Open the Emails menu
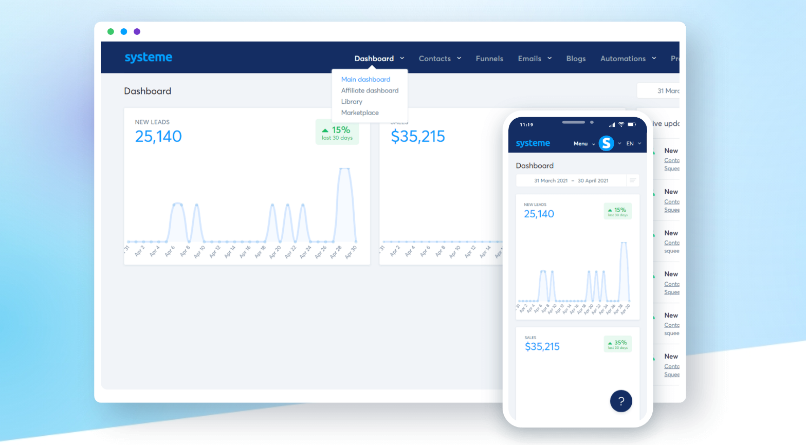This screenshot has width=806, height=445. tap(529, 59)
